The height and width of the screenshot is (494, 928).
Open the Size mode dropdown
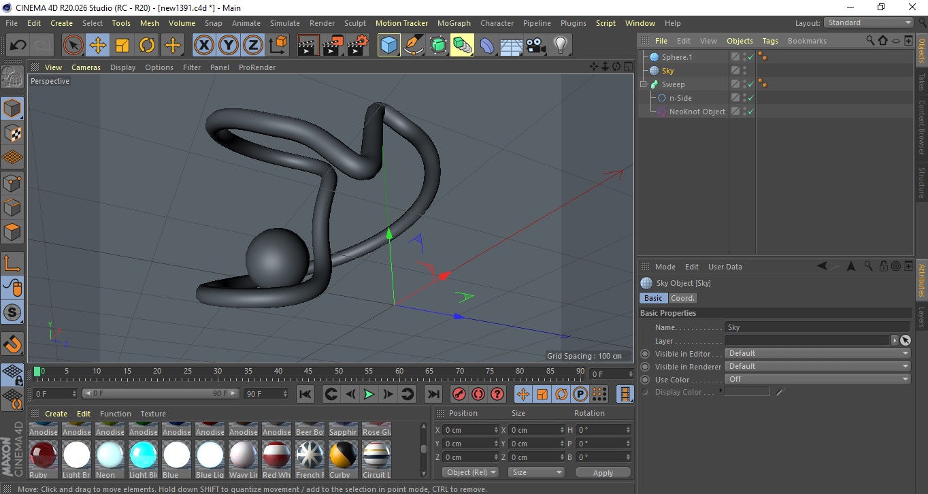tap(537, 472)
